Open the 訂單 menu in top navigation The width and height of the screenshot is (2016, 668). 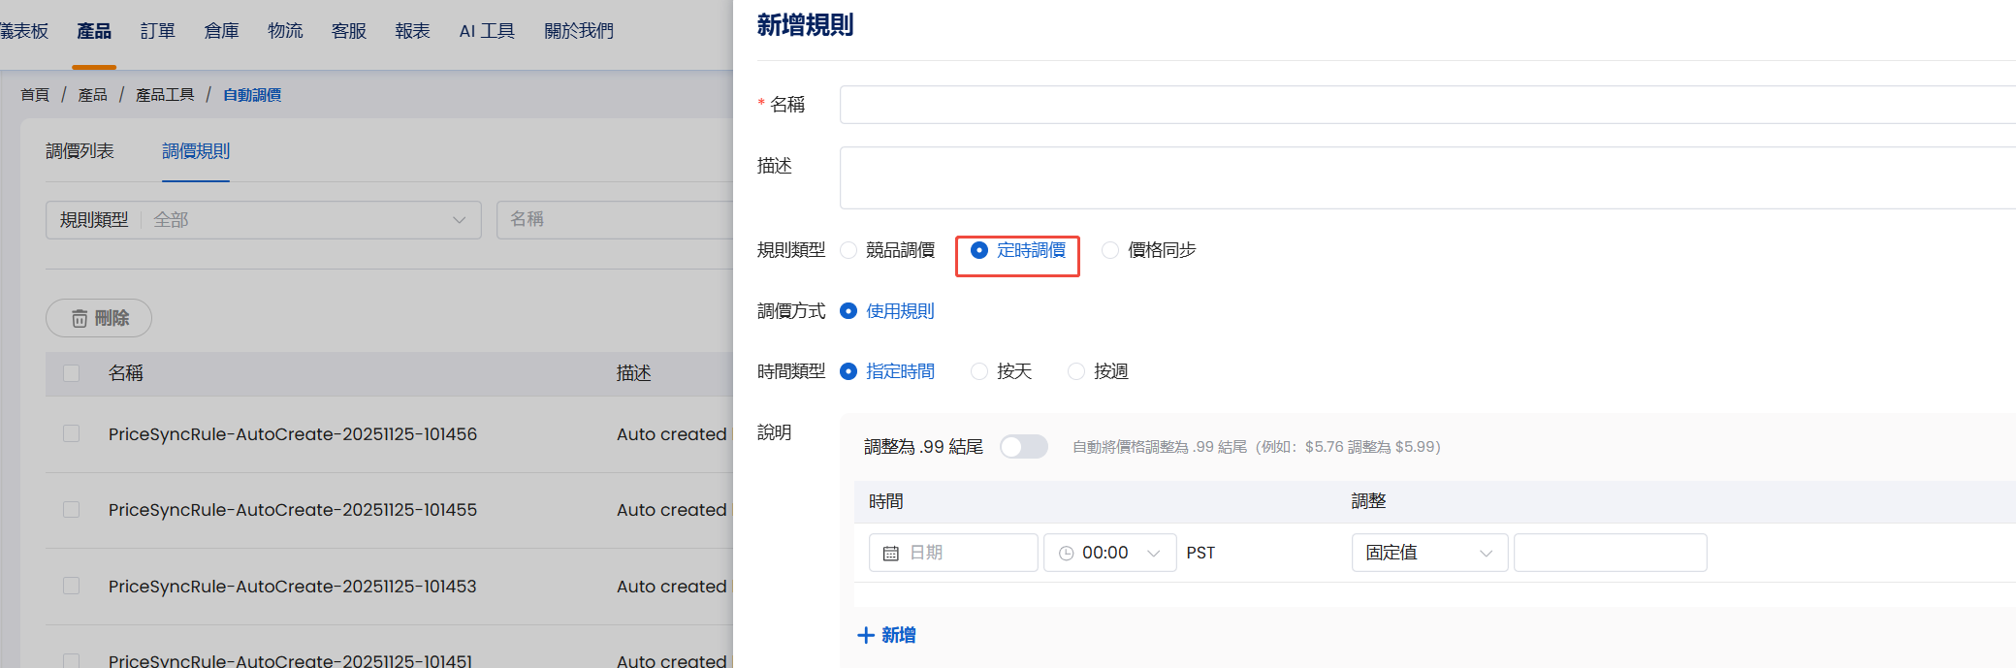click(157, 31)
